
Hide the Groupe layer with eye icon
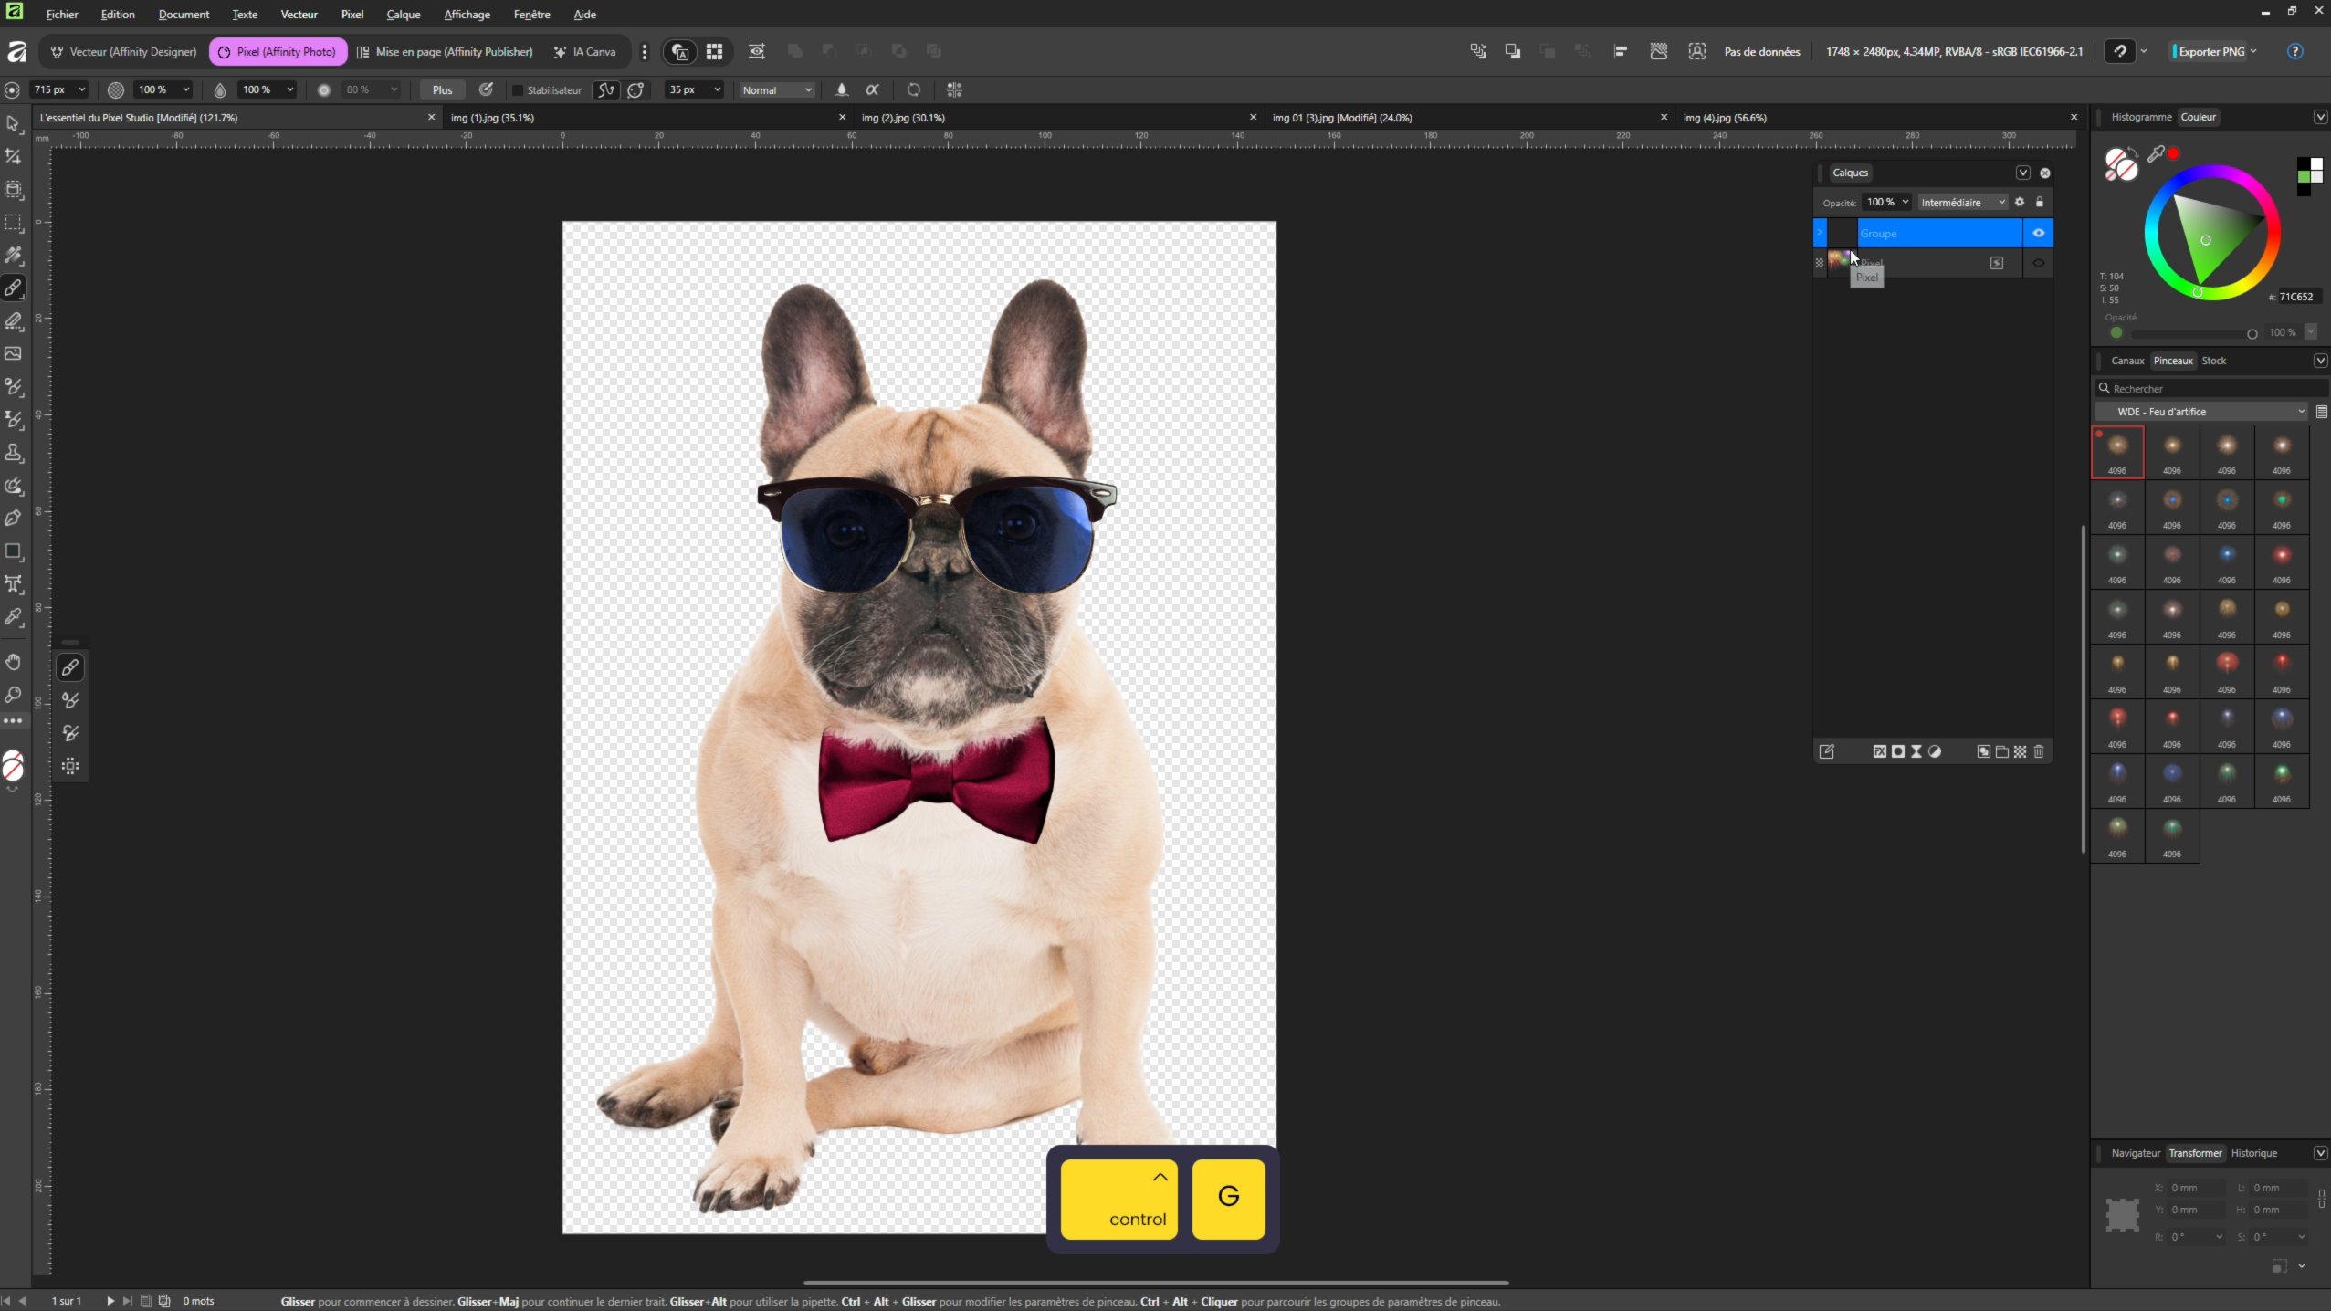(x=2038, y=233)
